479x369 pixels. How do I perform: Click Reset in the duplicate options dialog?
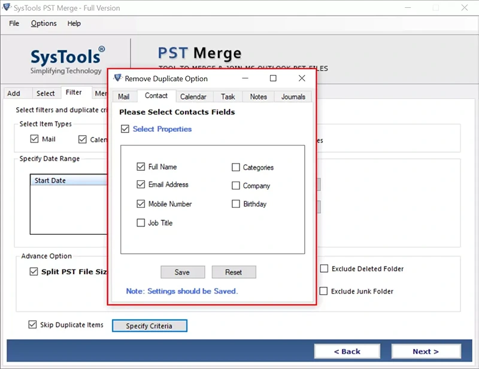pos(234,272)
